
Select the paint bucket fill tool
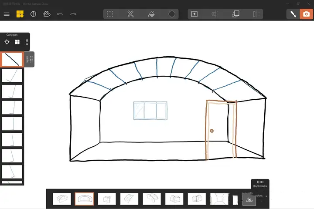click(x=151, y=14)
